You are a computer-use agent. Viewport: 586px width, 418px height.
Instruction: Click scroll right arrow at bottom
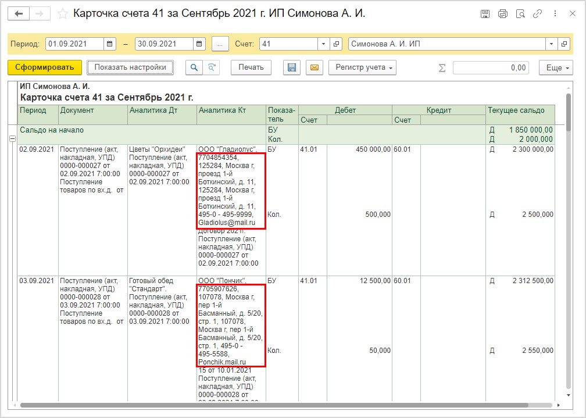(559, 405)
